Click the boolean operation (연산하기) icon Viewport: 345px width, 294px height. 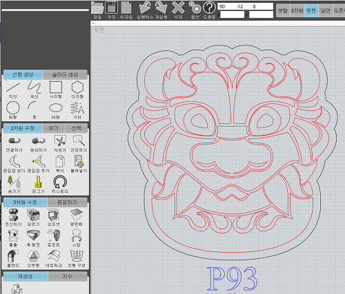13,217
